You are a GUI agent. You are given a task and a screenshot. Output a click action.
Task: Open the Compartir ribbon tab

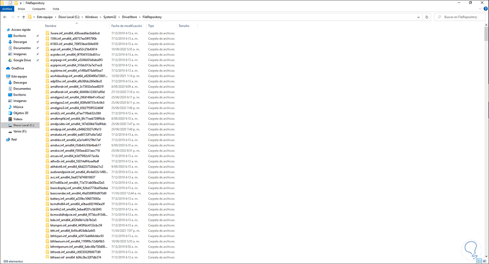pos(39,9)
